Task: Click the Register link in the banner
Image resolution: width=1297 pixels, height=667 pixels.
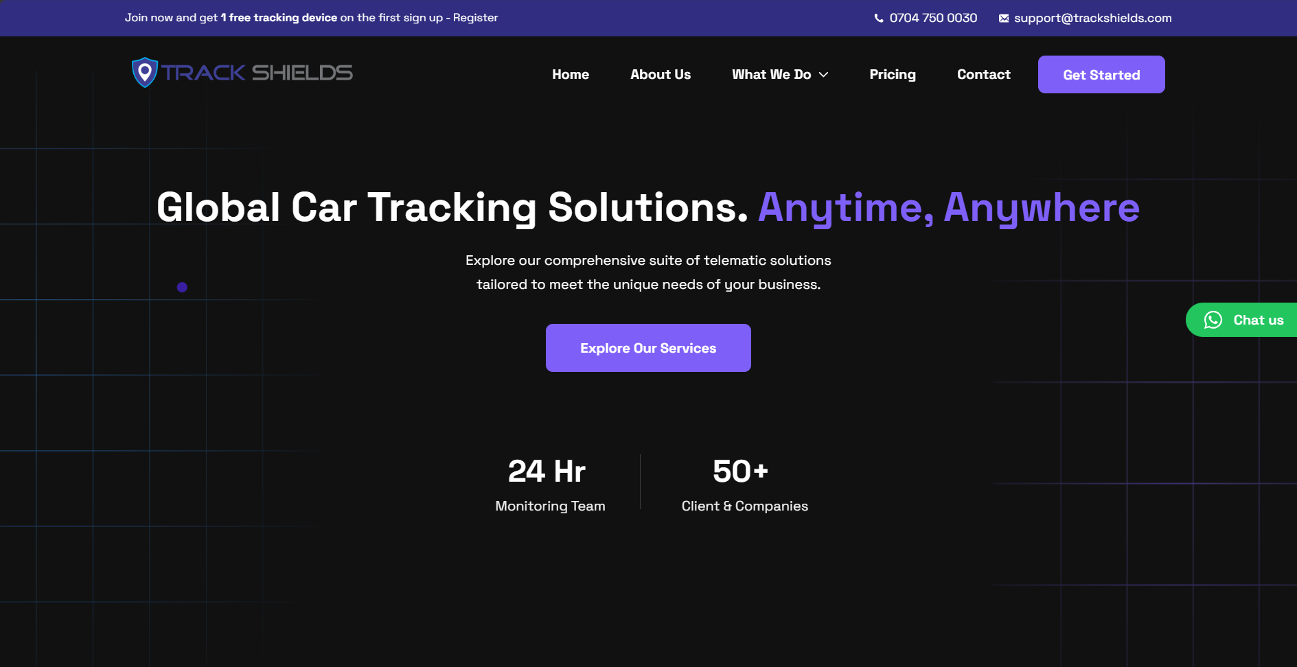Action: (x=474, y=18)
